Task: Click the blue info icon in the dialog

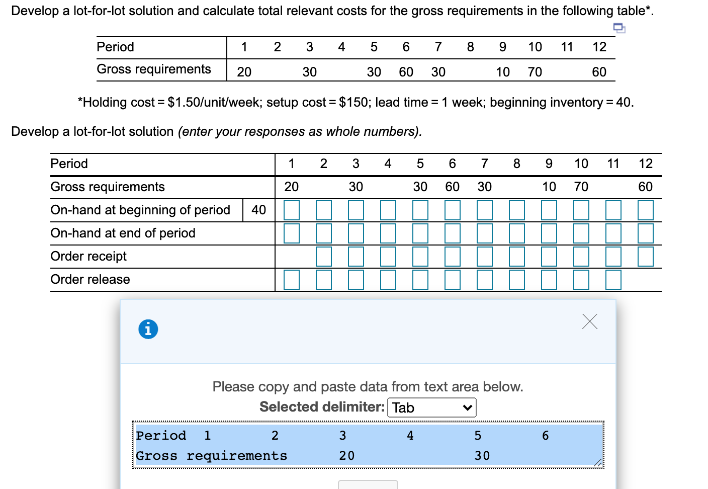Action: (147, 329)
